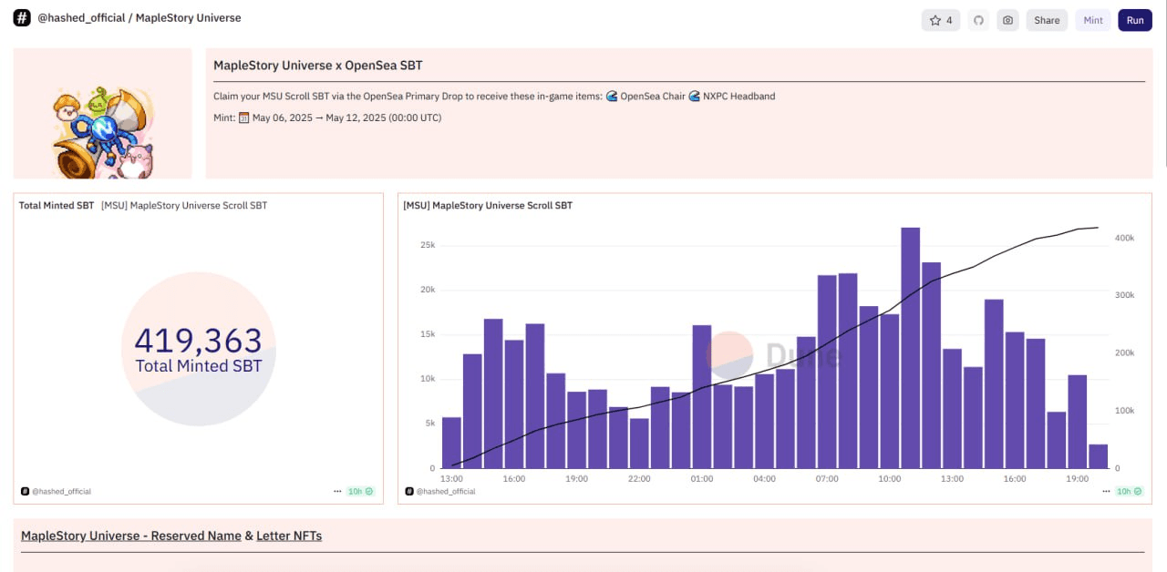
Task: Click the 04:00 x-axis label
Action: [764, 479]
